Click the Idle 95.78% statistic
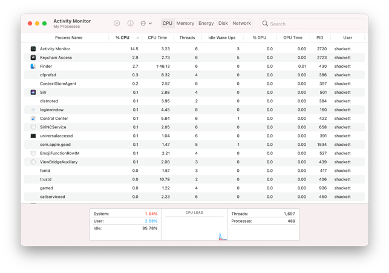The image size is (389, 273). [125, 228]
